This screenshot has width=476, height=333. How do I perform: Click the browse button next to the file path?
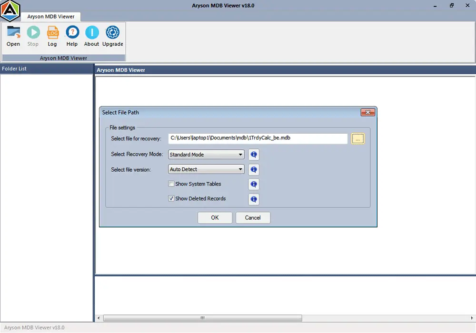tap(357, 138)
